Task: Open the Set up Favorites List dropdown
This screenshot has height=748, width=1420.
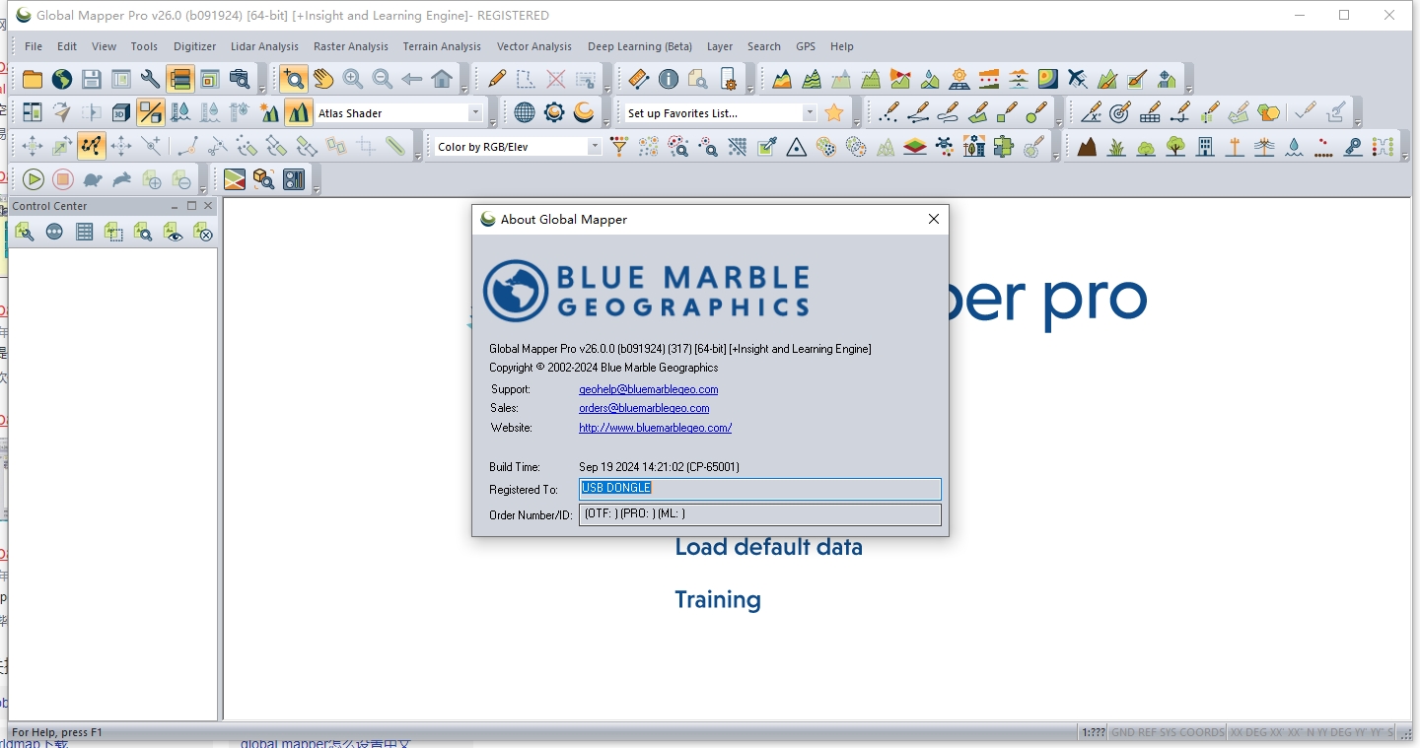Action: (810, 113)
